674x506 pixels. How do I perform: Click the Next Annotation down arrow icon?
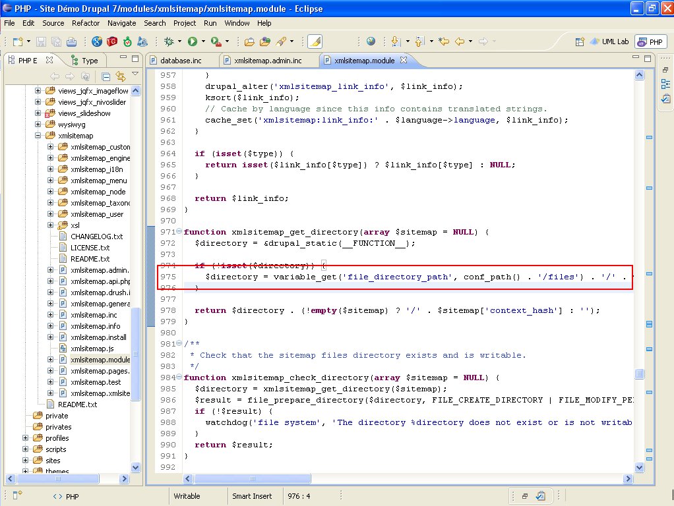(x=396, y=42)
